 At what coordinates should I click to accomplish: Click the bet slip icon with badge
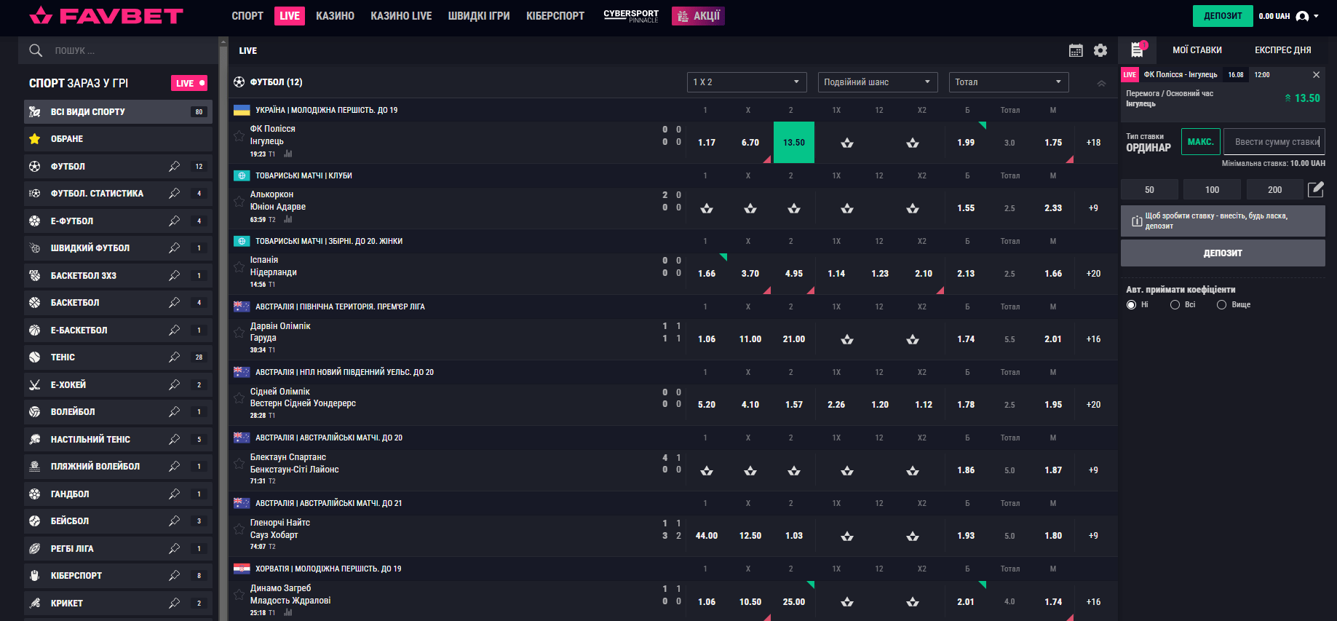1137,50
